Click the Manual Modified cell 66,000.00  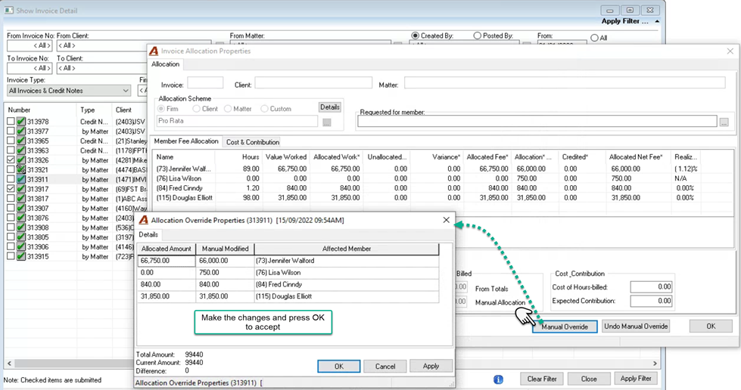pos(225,261)
